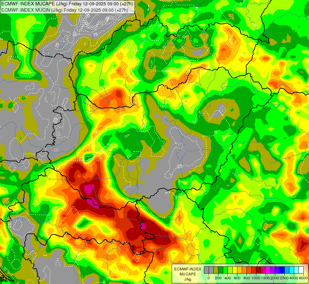Click the 2000 value on the legend scale
Image resolution: width=309 pixels, height=284 pixels.
pyautogui.click(x=275, y=278)
